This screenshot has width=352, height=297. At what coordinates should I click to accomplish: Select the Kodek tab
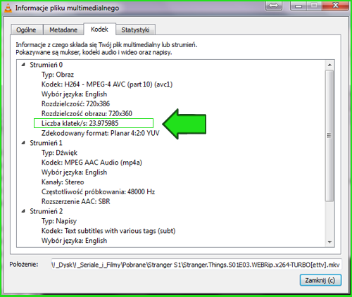coord(99,29)
